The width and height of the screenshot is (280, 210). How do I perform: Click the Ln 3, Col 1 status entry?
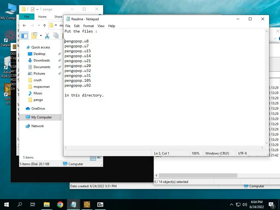point(162,153)
